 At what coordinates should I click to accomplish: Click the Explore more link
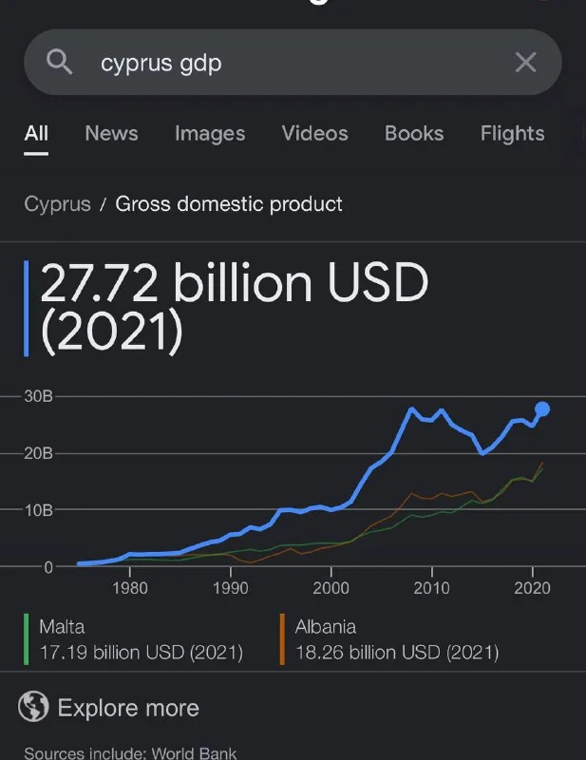(128, 708)
